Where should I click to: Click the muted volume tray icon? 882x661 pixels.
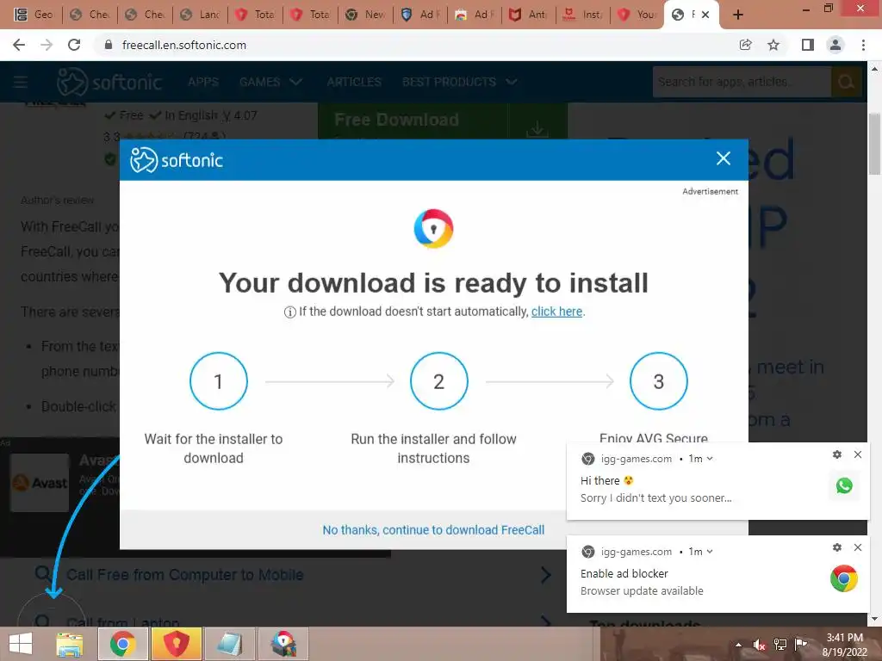point(759,645)
